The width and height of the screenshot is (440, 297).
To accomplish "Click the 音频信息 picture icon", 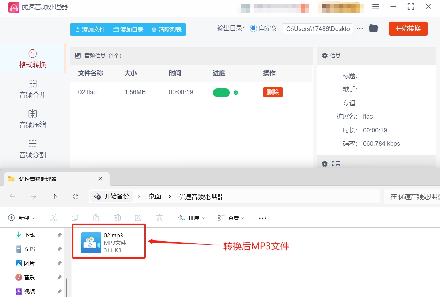I will pos(78,55).
